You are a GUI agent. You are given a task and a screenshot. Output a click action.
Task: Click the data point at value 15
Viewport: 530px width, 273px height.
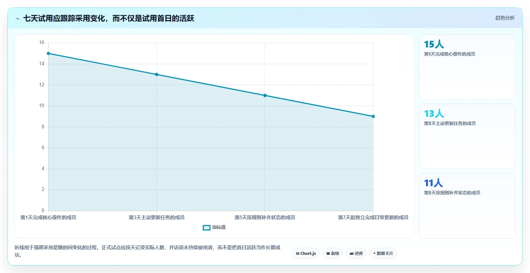click(x=48, y=53)
